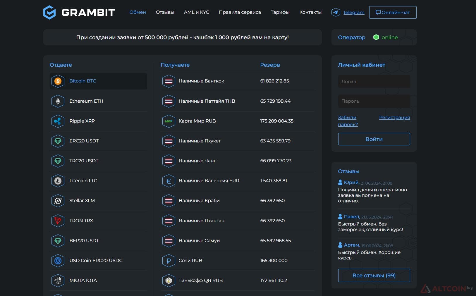Select the Bitcoin BTC coin icon

(58, 81)
